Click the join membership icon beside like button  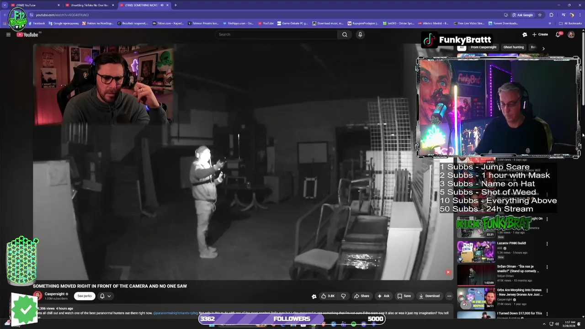(314, 296)
